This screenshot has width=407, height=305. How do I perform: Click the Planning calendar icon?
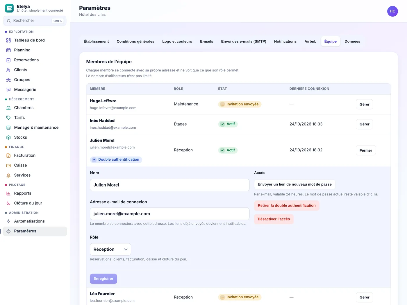pos(8,50)
